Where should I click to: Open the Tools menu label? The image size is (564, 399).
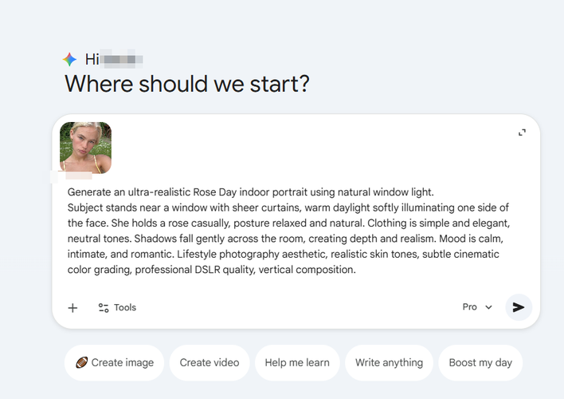coord(125,307)
